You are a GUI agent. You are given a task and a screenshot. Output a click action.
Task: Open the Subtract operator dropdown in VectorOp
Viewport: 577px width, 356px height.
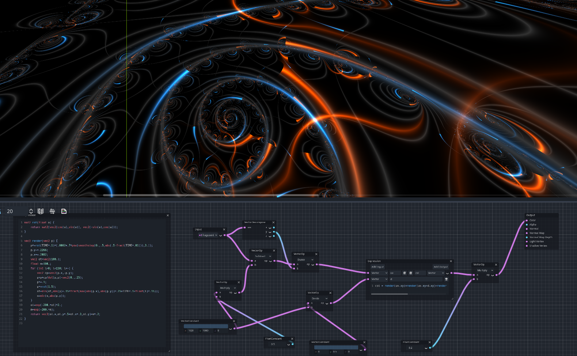[x=261, y=256]
